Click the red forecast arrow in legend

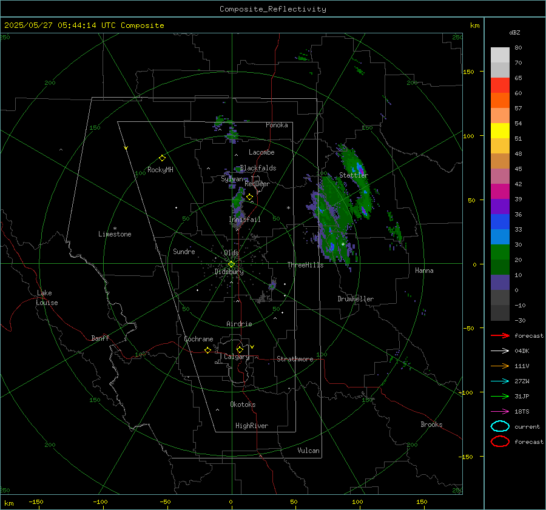[500, 335]
